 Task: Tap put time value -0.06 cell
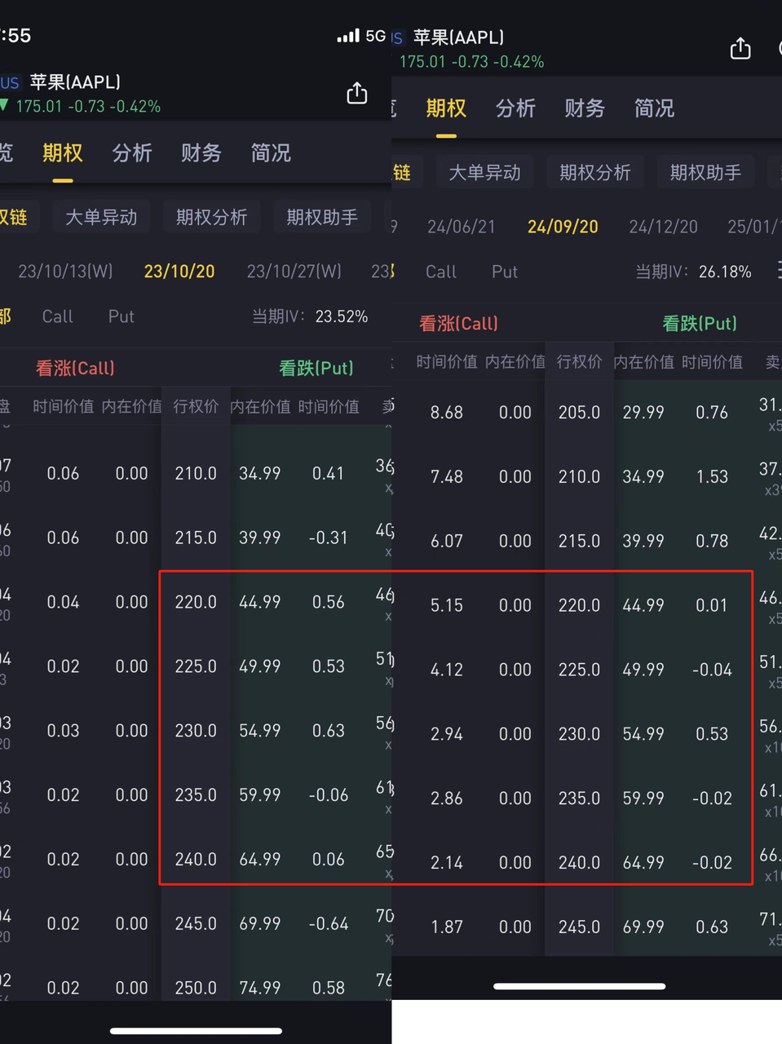329,794
